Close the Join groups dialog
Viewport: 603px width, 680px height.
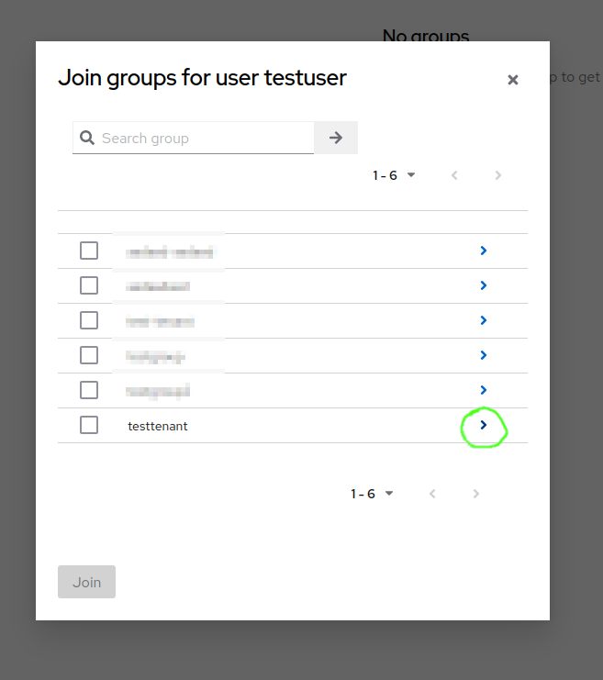click(x=513, y=80)
